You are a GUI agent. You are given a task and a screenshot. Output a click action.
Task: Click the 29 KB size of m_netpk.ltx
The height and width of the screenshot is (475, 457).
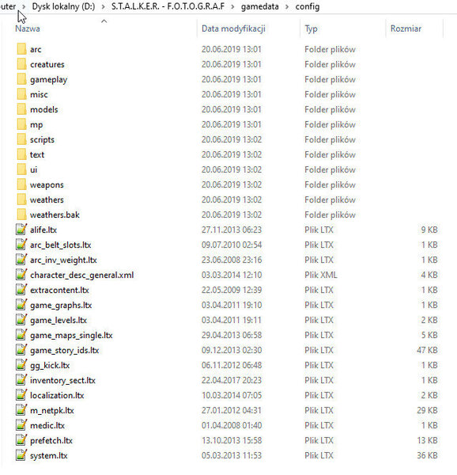coord(427,410)
